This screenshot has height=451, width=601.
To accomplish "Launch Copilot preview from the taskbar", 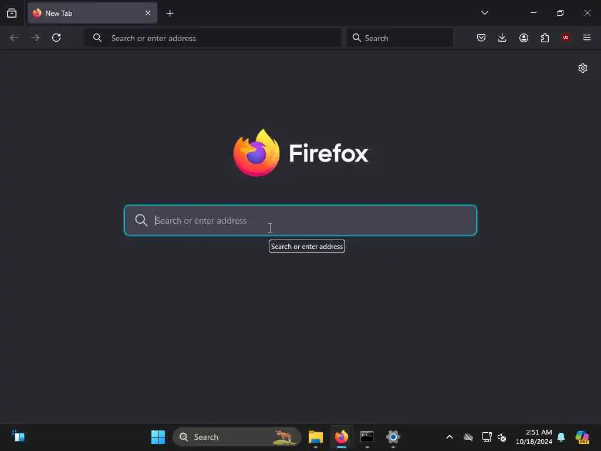I will (x=582, y=437).
